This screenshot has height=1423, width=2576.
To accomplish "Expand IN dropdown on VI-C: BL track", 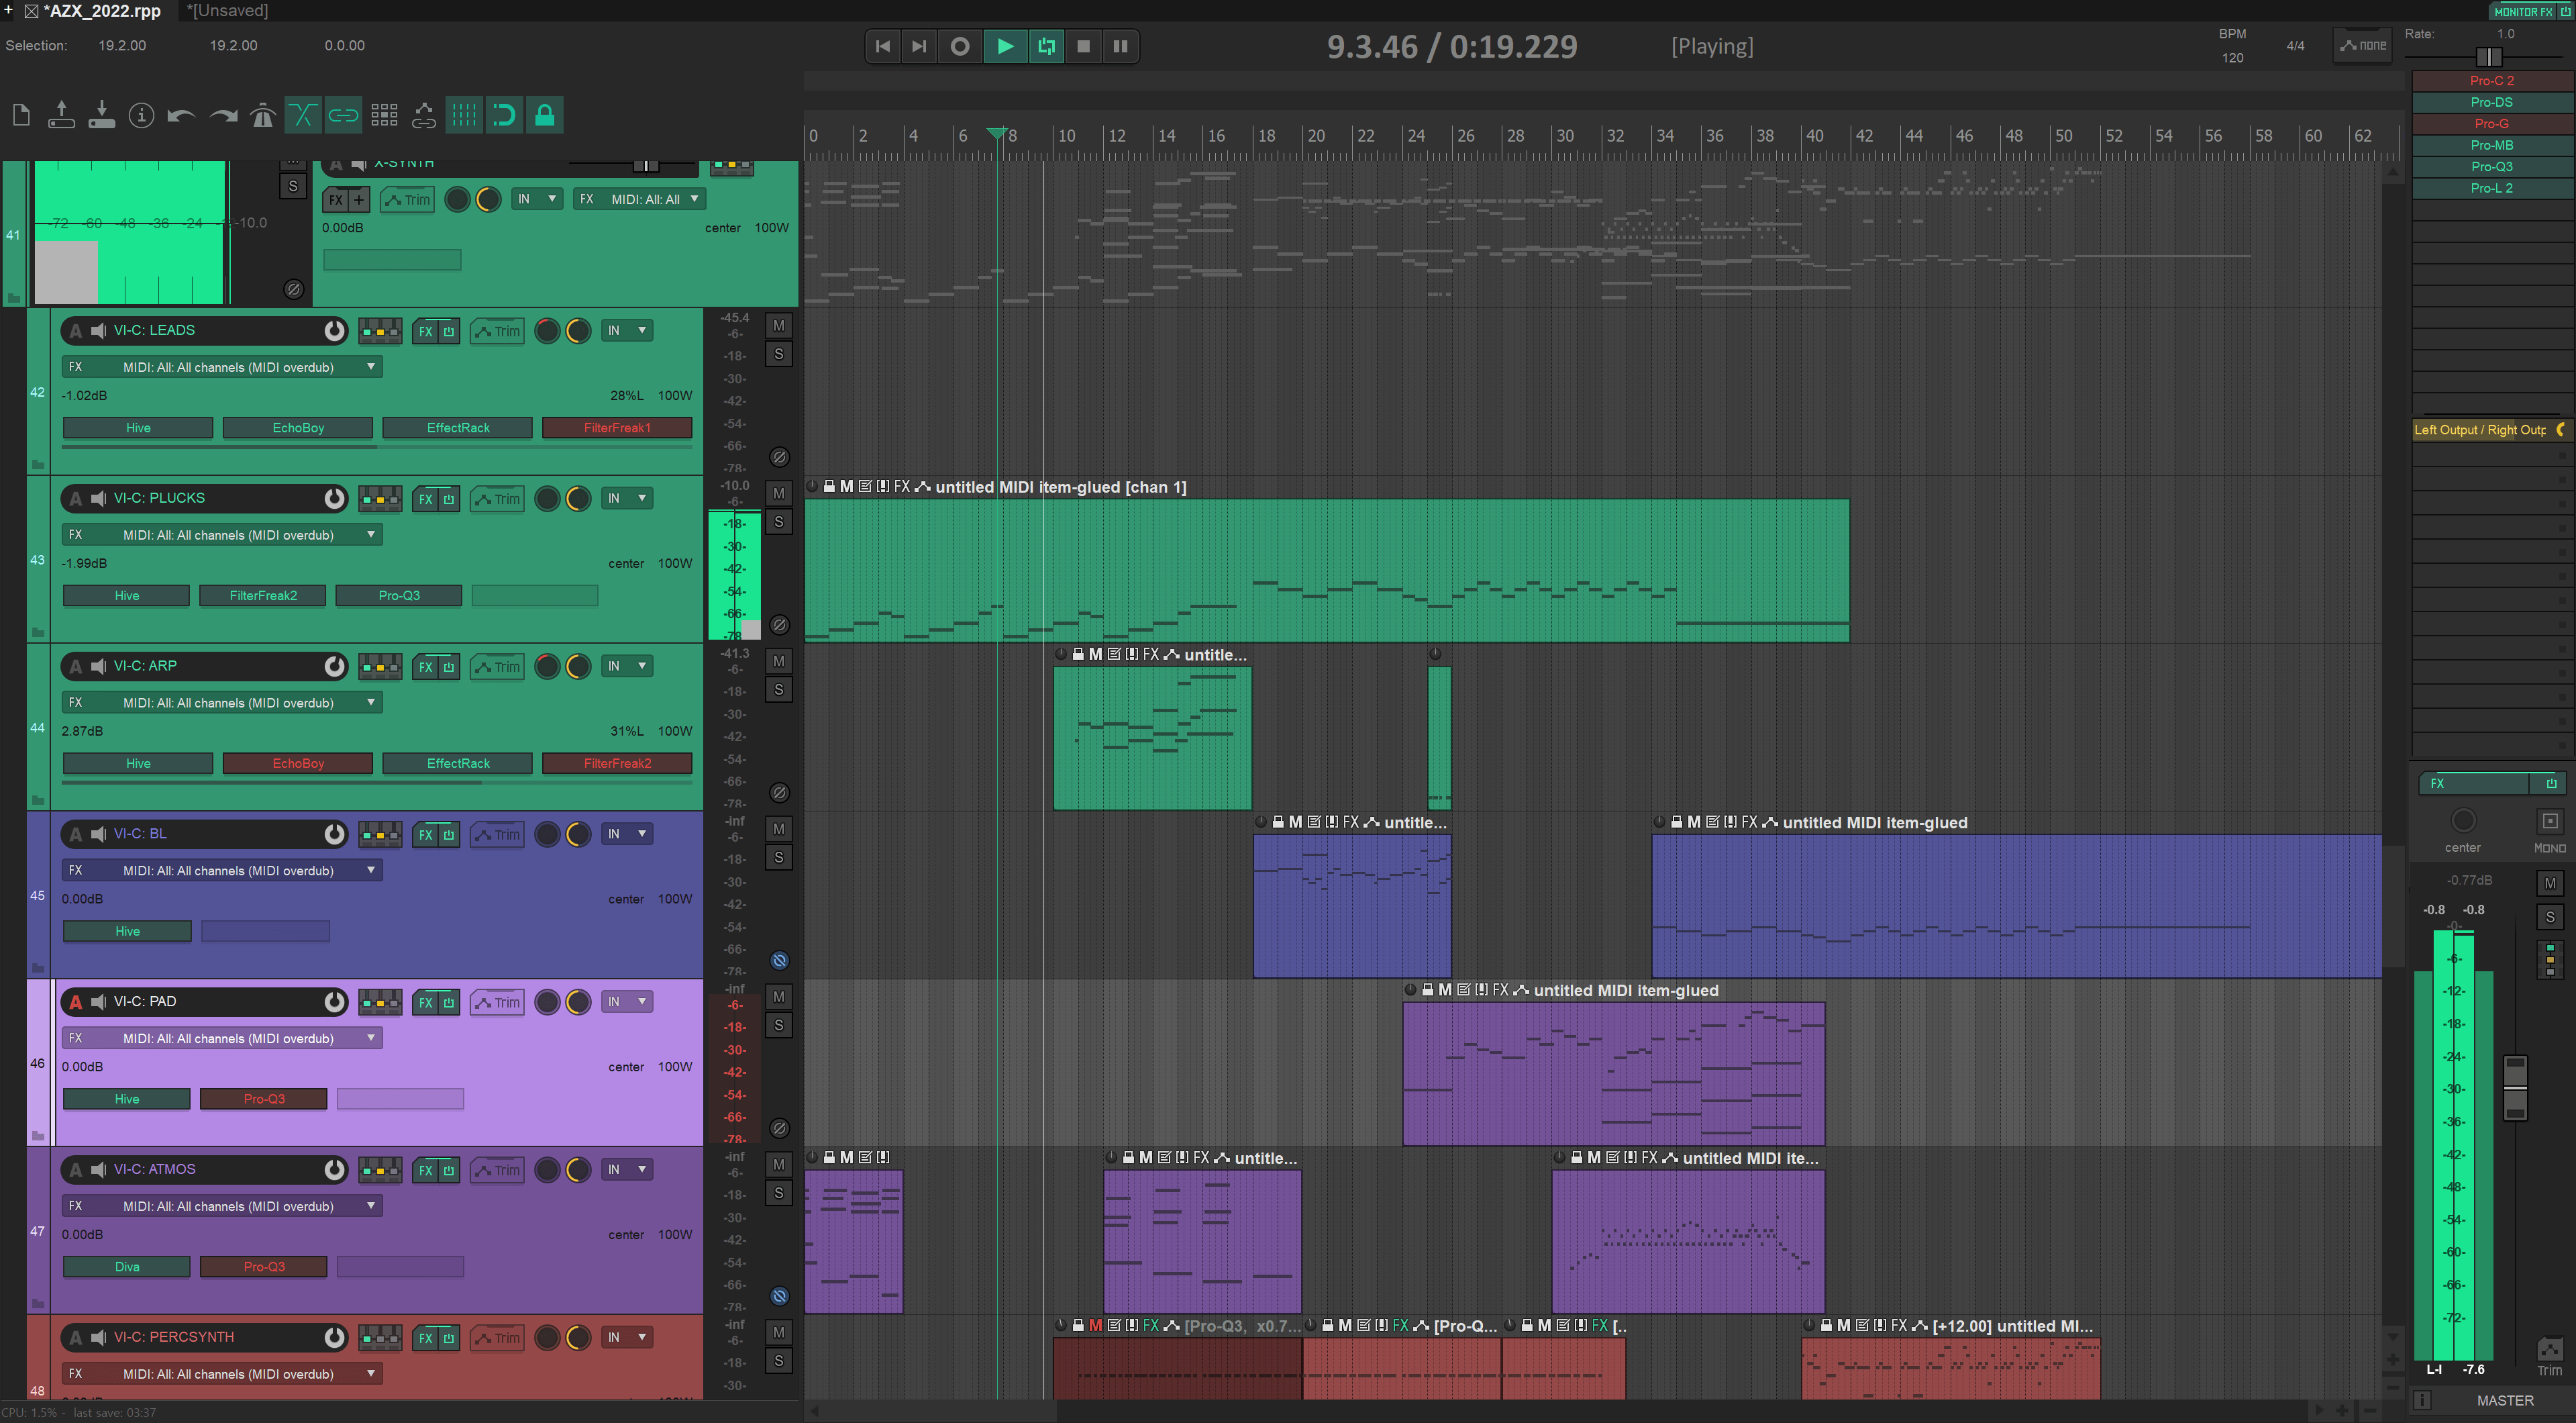I will coord(627,834).
